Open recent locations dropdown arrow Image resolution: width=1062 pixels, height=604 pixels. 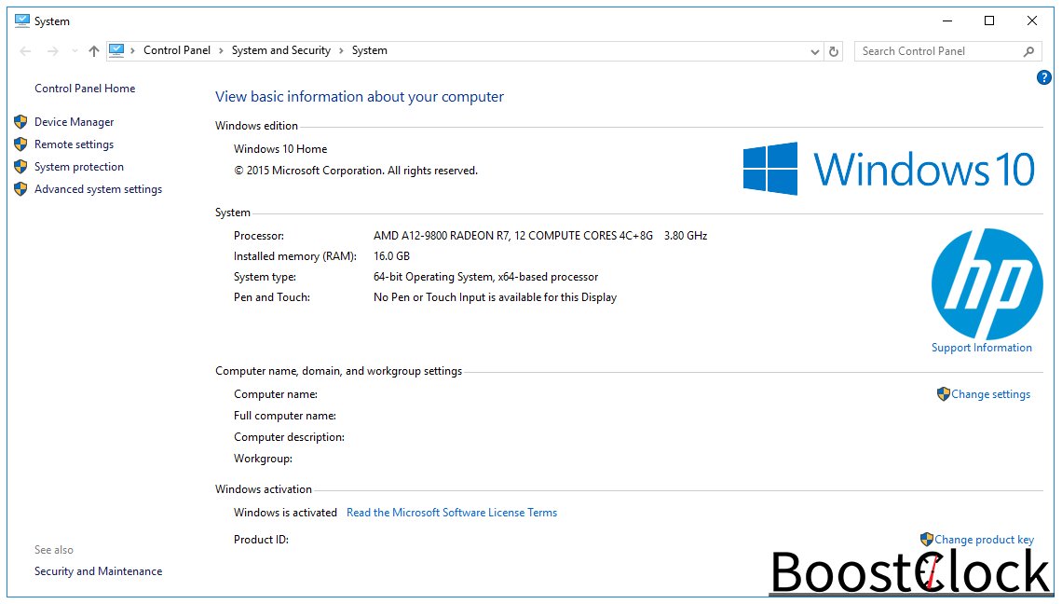[75, 51]
